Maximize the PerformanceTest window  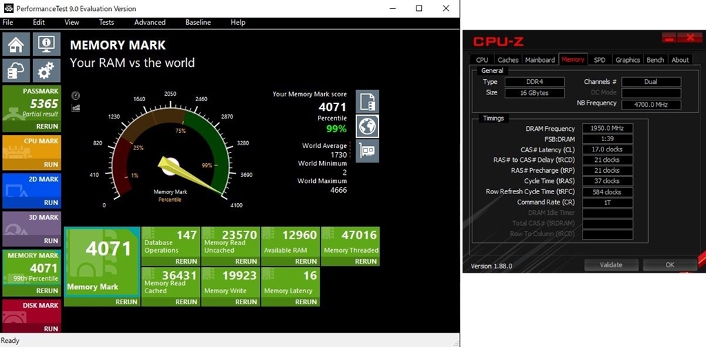[418, 8]
